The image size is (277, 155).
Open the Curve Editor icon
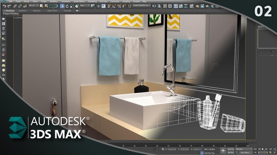click(x=181, y=6)
